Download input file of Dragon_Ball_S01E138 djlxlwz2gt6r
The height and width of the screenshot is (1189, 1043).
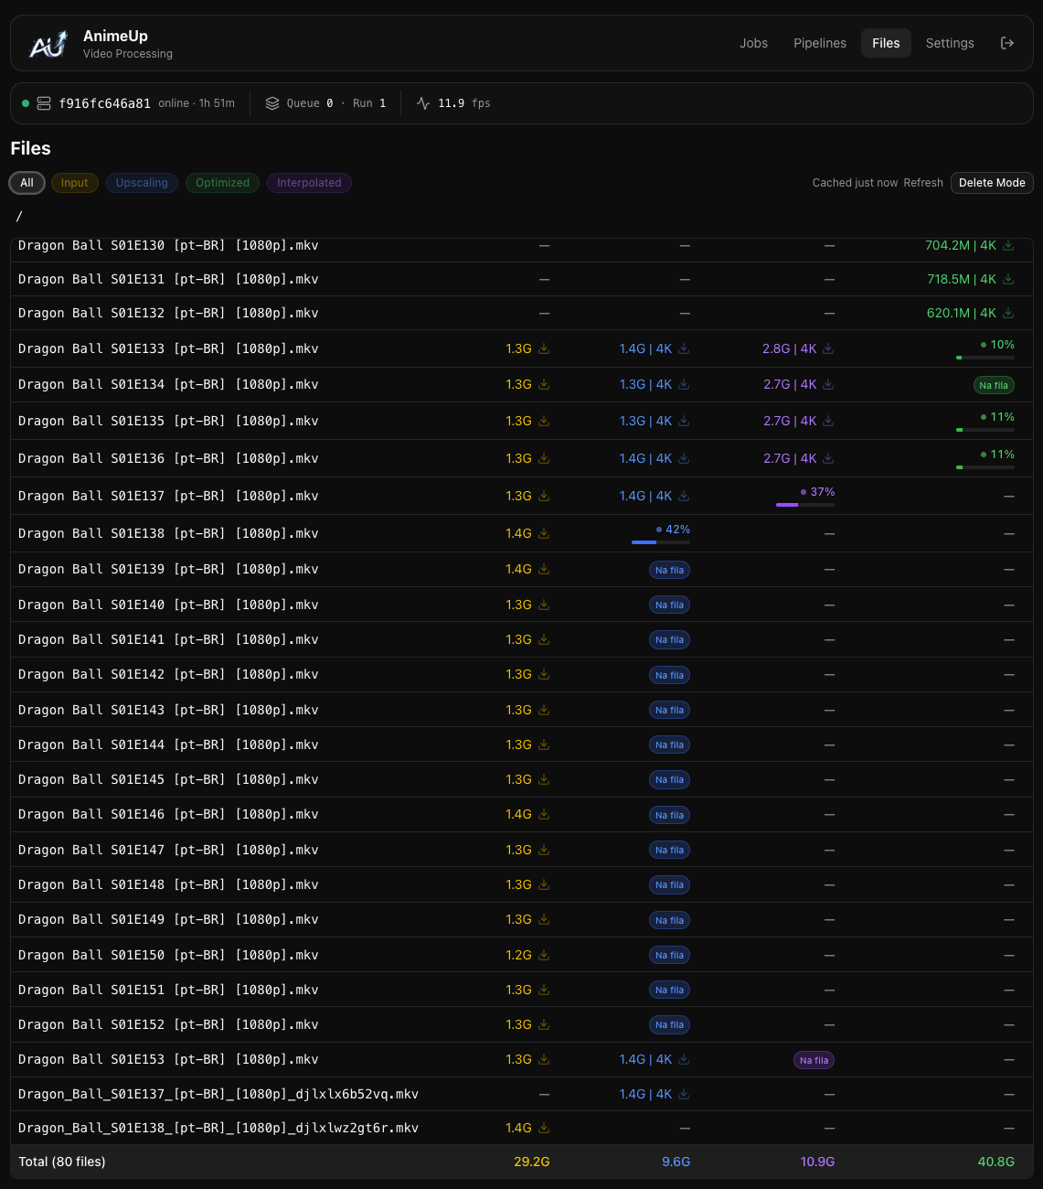[544, 1128]
